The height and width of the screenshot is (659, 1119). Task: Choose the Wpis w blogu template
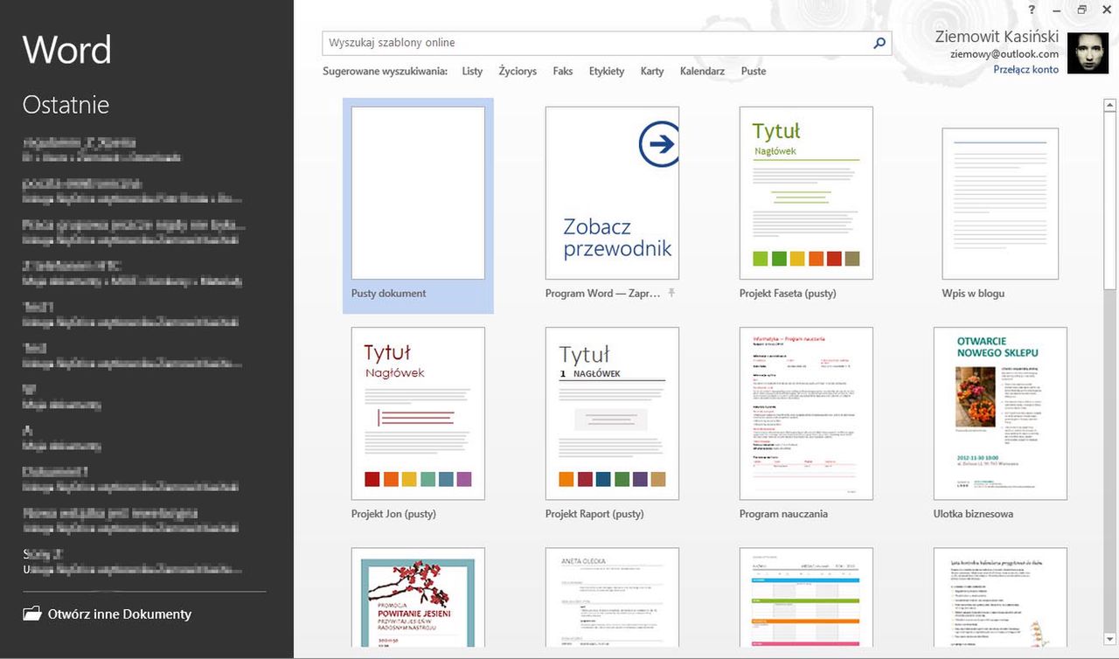click(1000, 205)
